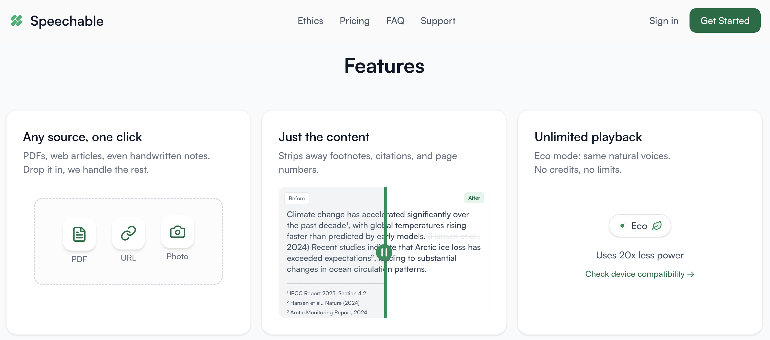This screenshot has height=340, width=770.
Task: Click the arrow after device compatibility
Action: pos(691,274)
